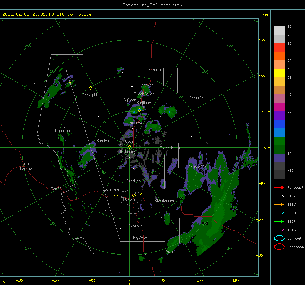
Task: Click the Lake Louise label
Action: point(26,166)
